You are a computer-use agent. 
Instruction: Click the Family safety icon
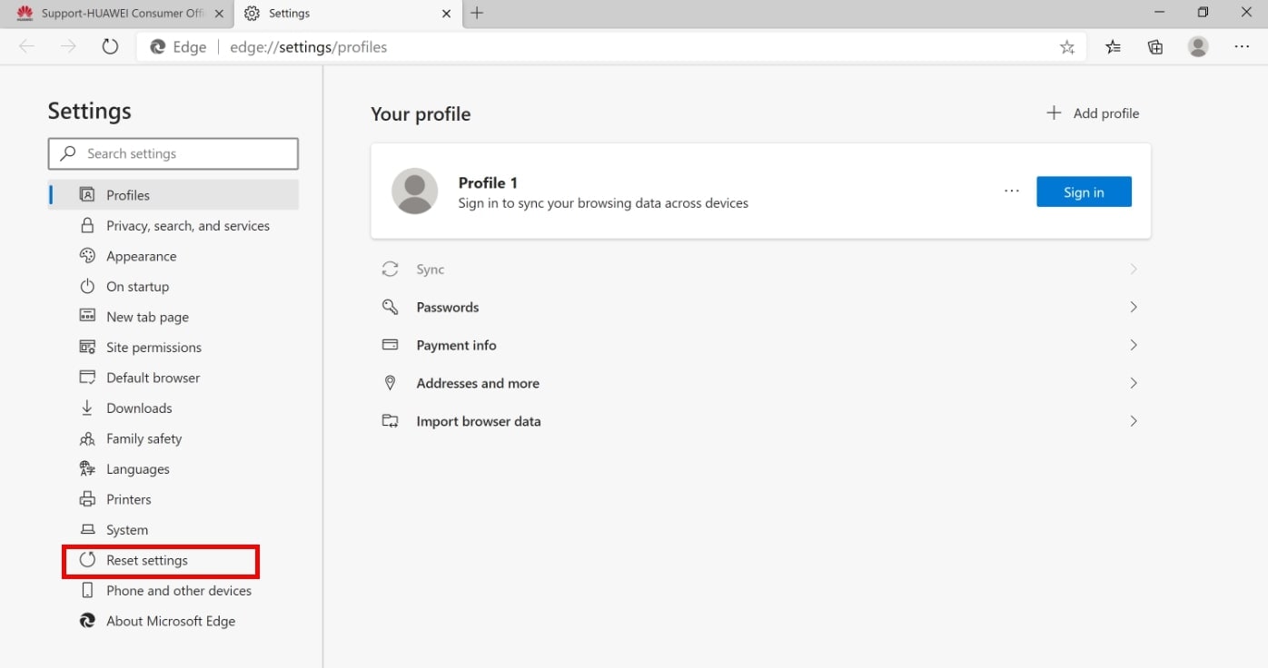point(87,438)
